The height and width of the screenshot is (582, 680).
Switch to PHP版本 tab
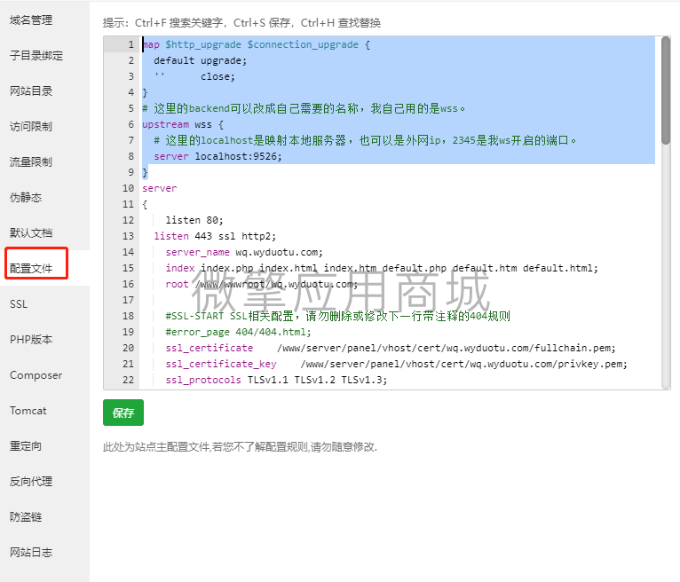coord(31,340)
